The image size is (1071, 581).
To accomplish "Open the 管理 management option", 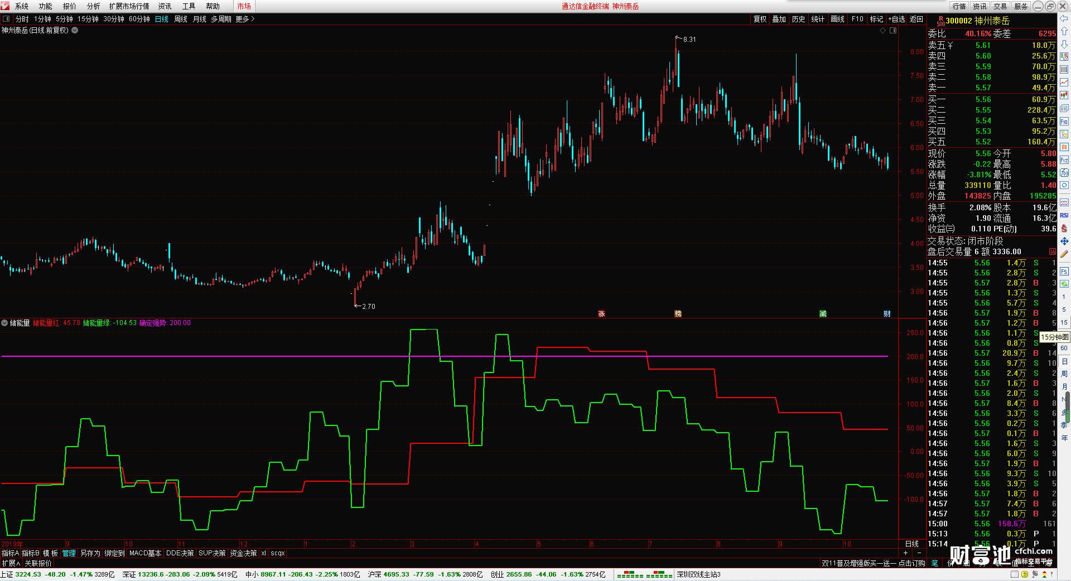I will 69,553.
